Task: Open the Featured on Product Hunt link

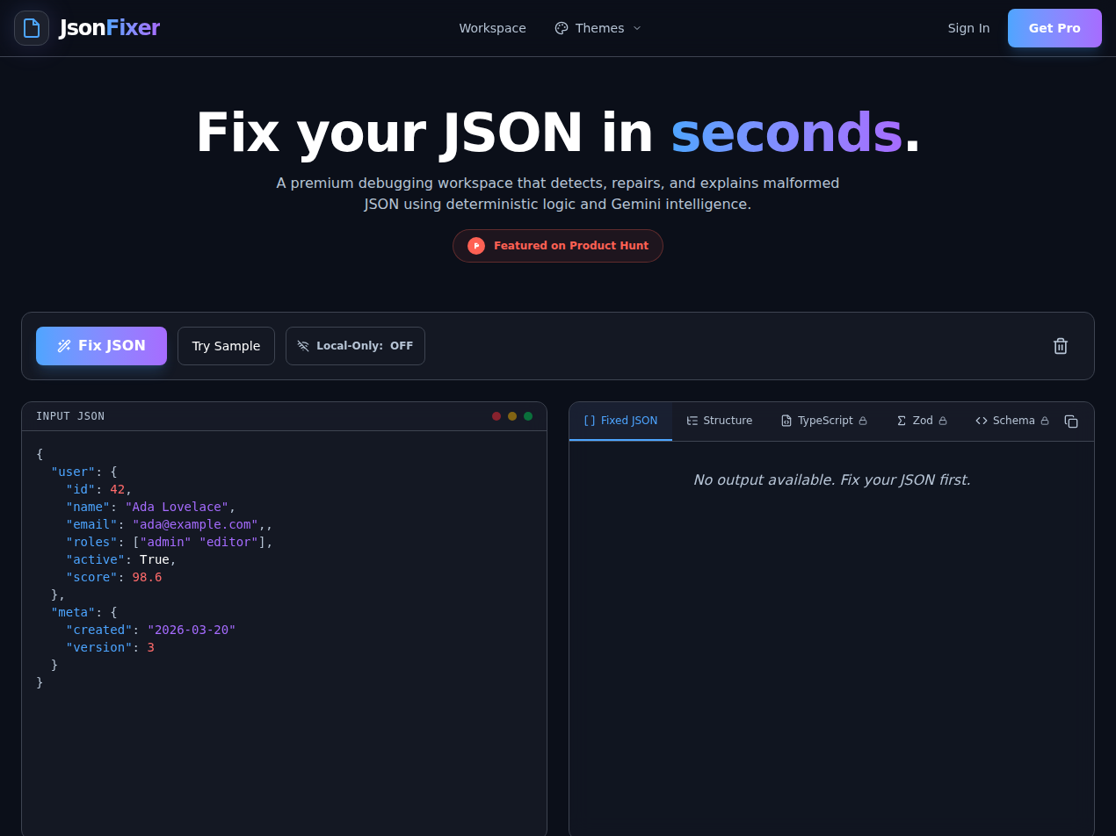Action: pos(557,246)
